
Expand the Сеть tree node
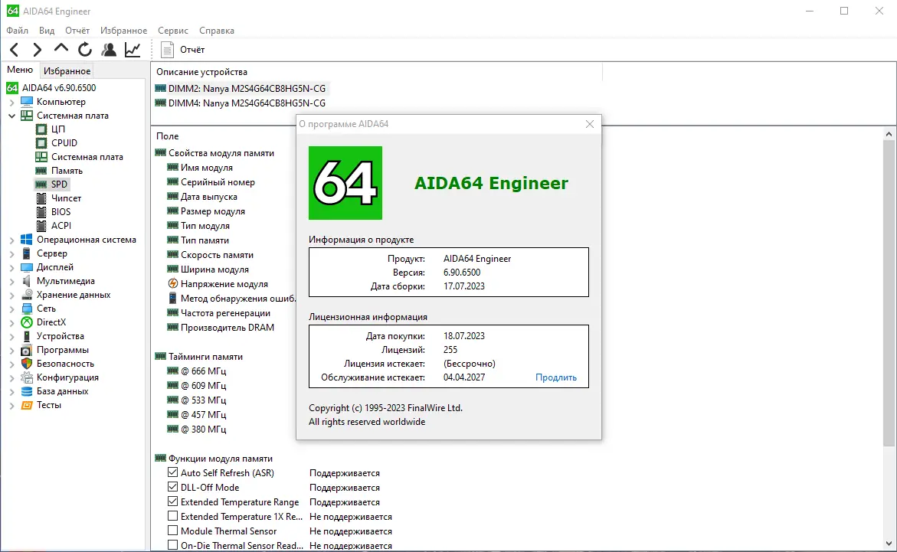[12, 309]
